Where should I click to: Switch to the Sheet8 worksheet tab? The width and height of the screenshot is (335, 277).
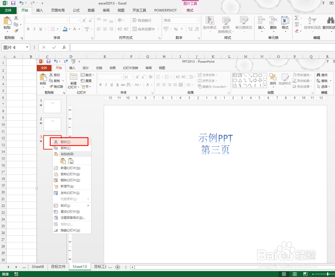(38, 267)
